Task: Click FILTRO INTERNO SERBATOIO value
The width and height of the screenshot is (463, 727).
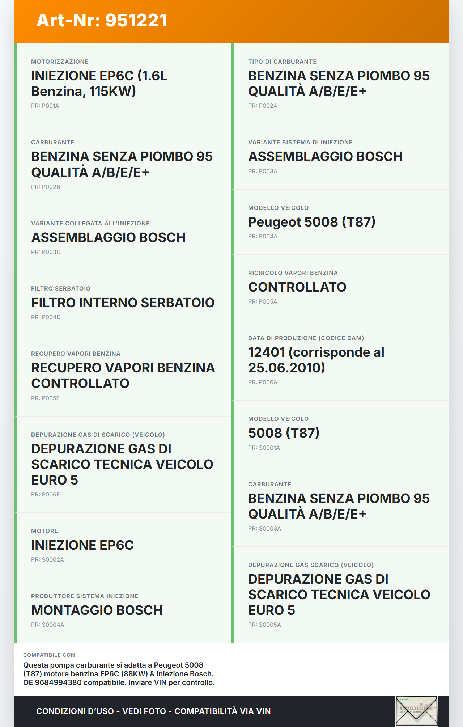Action: [x=123, y=303]
